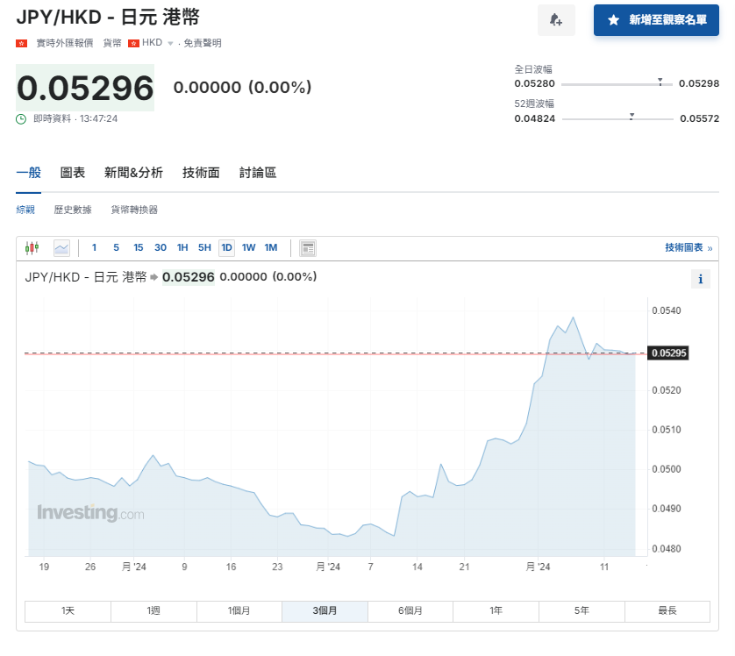Click the 52-week range slider marker
The image size is (735, 656).
[x=631, y=114]
